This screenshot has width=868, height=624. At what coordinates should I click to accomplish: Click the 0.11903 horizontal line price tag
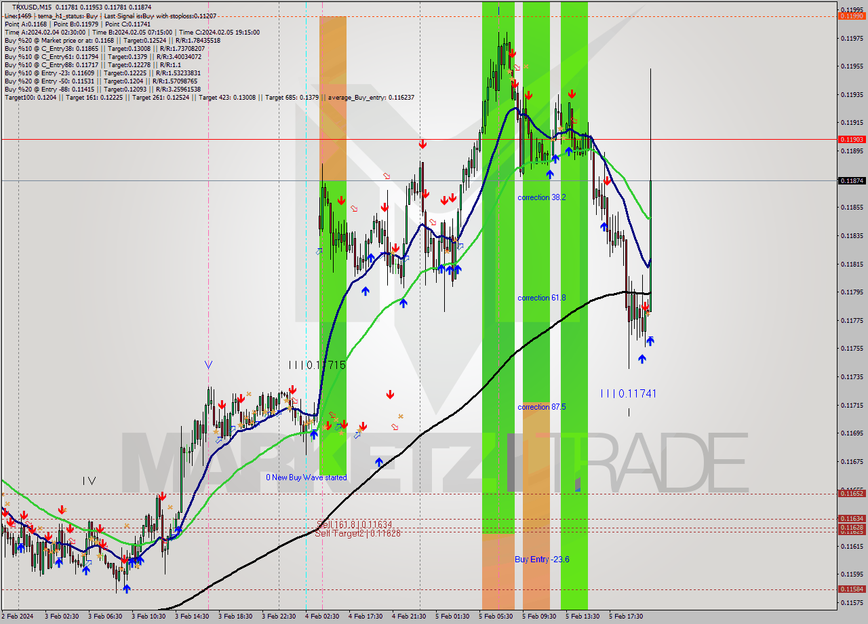[851, 139]
